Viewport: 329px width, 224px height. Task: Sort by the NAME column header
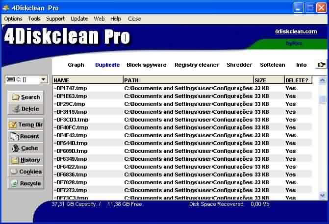pyautogui.click(x=88, y=80)
